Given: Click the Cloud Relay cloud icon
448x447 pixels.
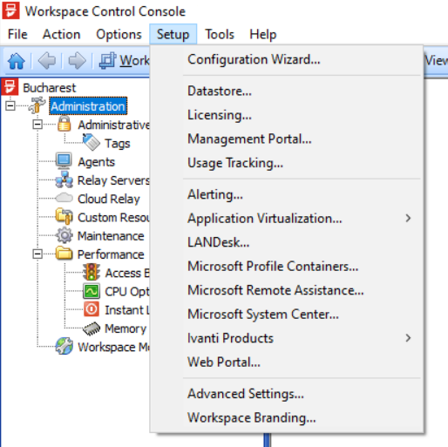Looking at the screenshot, I should click(x=64, y=198).
